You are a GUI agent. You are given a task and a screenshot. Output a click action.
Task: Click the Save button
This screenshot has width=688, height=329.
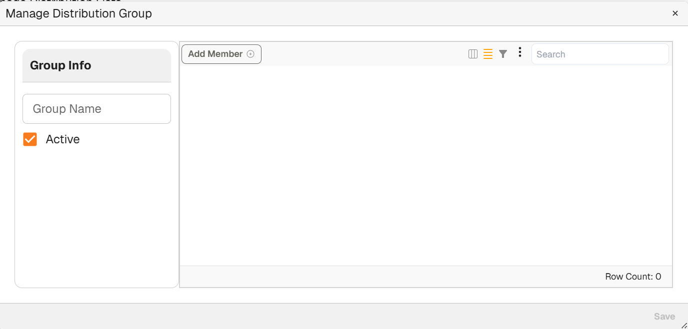click(664, 317)
